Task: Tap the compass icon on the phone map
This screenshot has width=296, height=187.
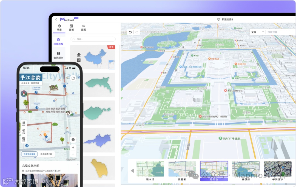Action: [24, 94]
